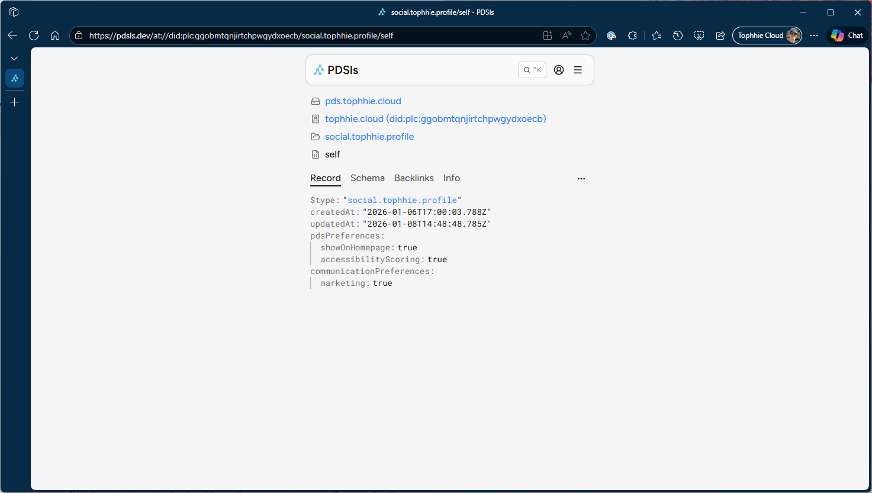Image resolution: width=872 pixels, height=493 pixels.
Task: Open a new tab with the plus icon
Action: point(15,102)
